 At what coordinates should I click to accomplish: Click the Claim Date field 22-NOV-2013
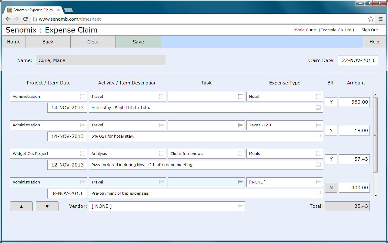click(x=358, y=60)
